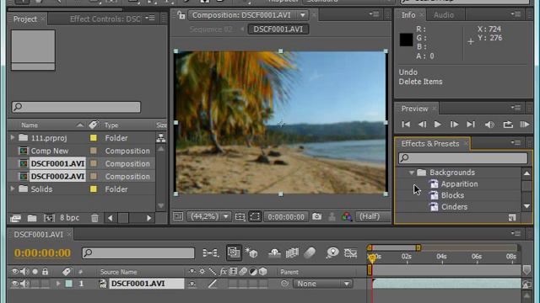540x303 pixels.
Task: Select the DSCF0001.AVI timeline tab
Action: [x=39, y=234]
